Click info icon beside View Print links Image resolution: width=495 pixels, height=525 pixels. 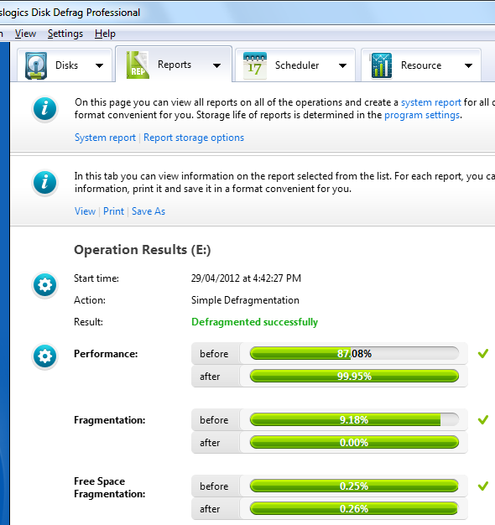[44, 183]
